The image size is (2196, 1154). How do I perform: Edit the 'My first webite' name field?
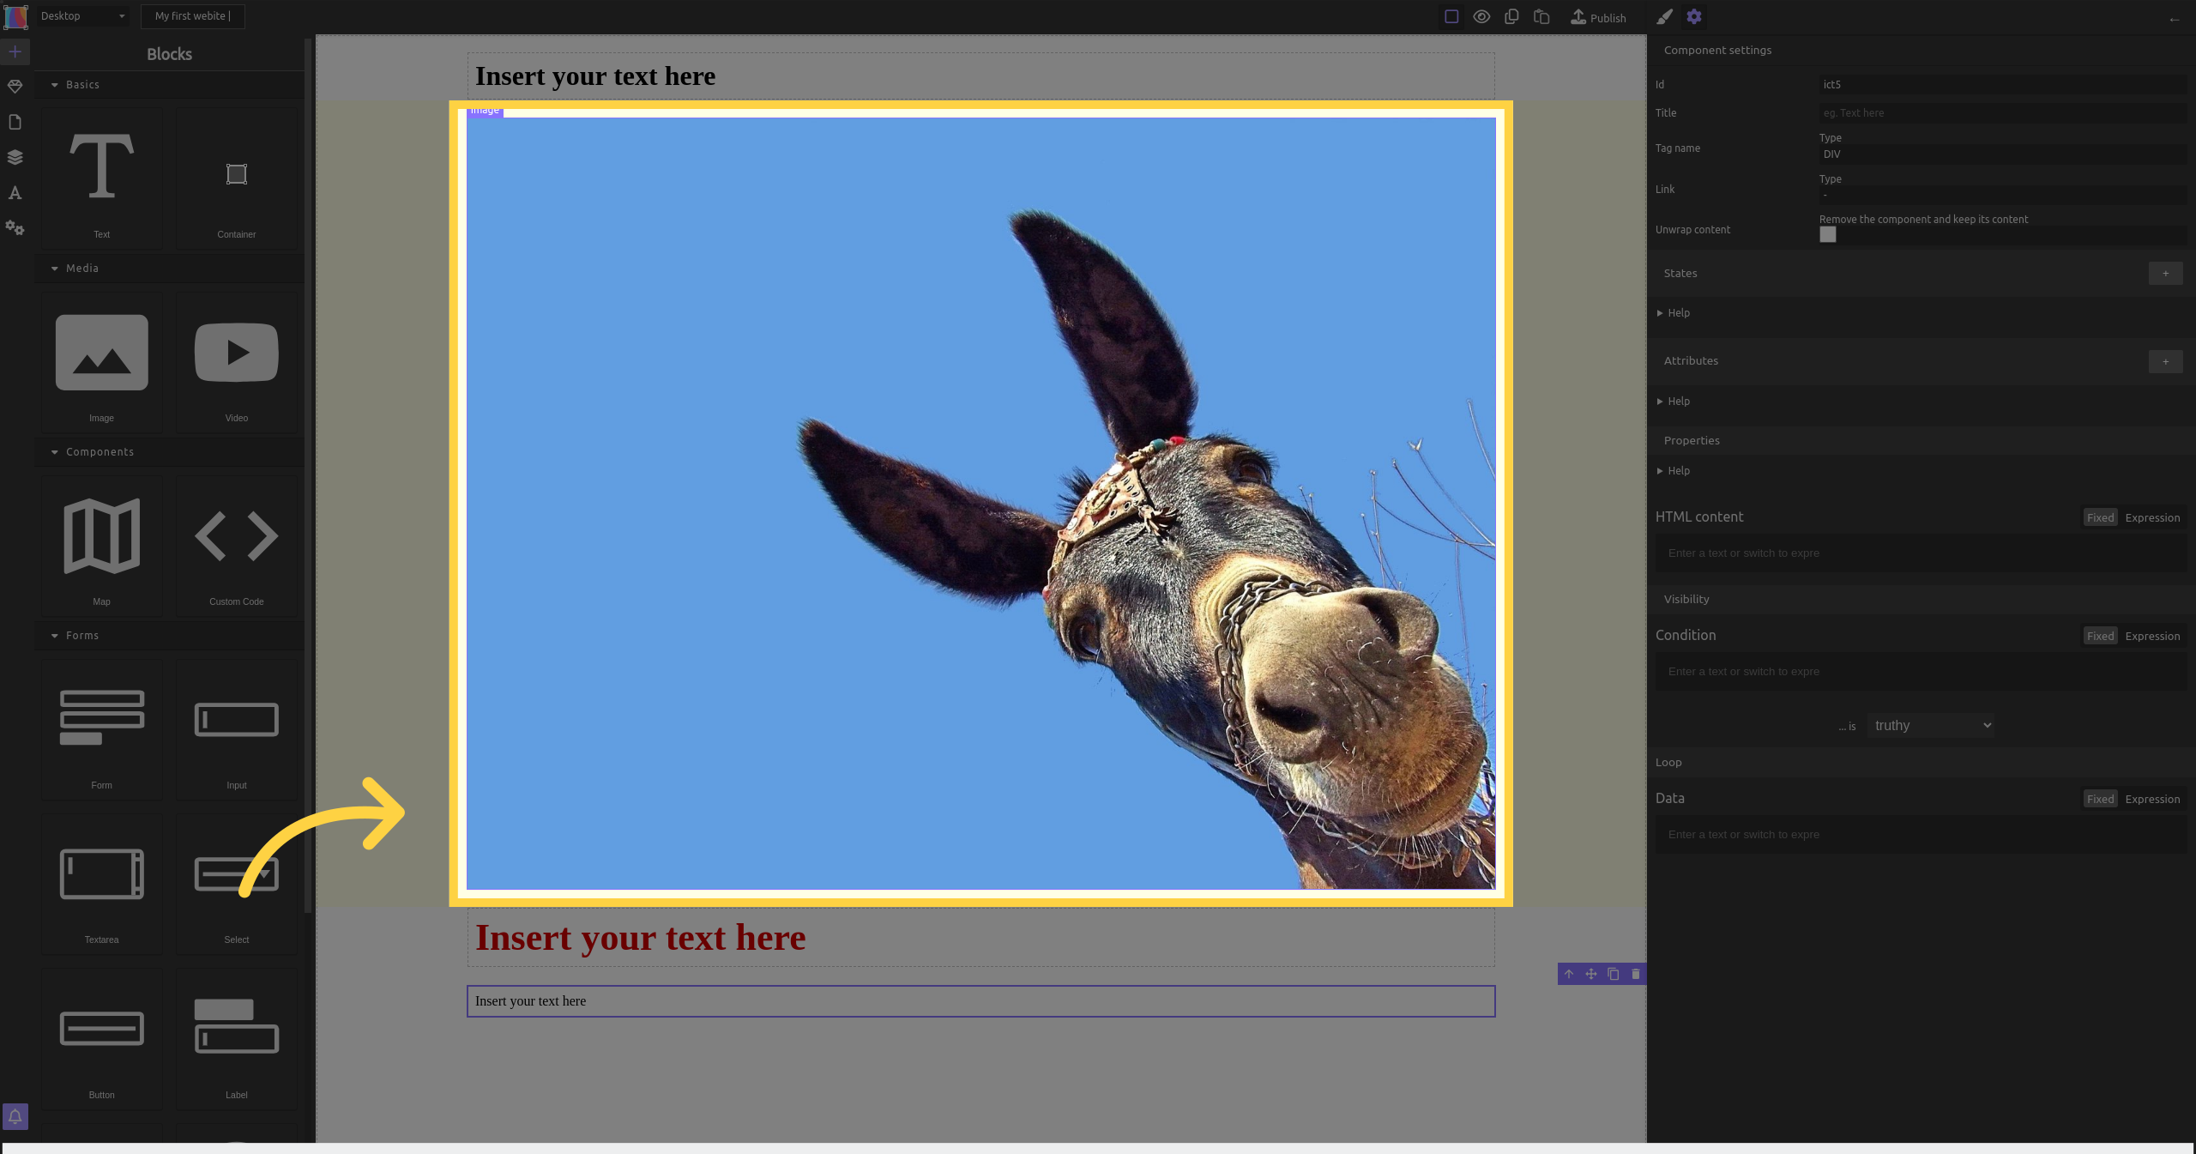tap(193, 16)
